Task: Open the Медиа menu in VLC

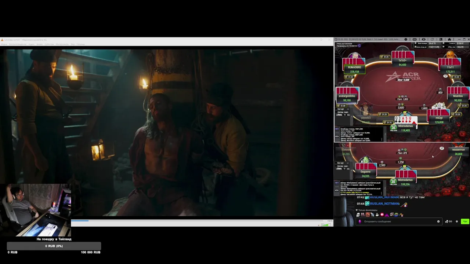Action: [4, 44]
